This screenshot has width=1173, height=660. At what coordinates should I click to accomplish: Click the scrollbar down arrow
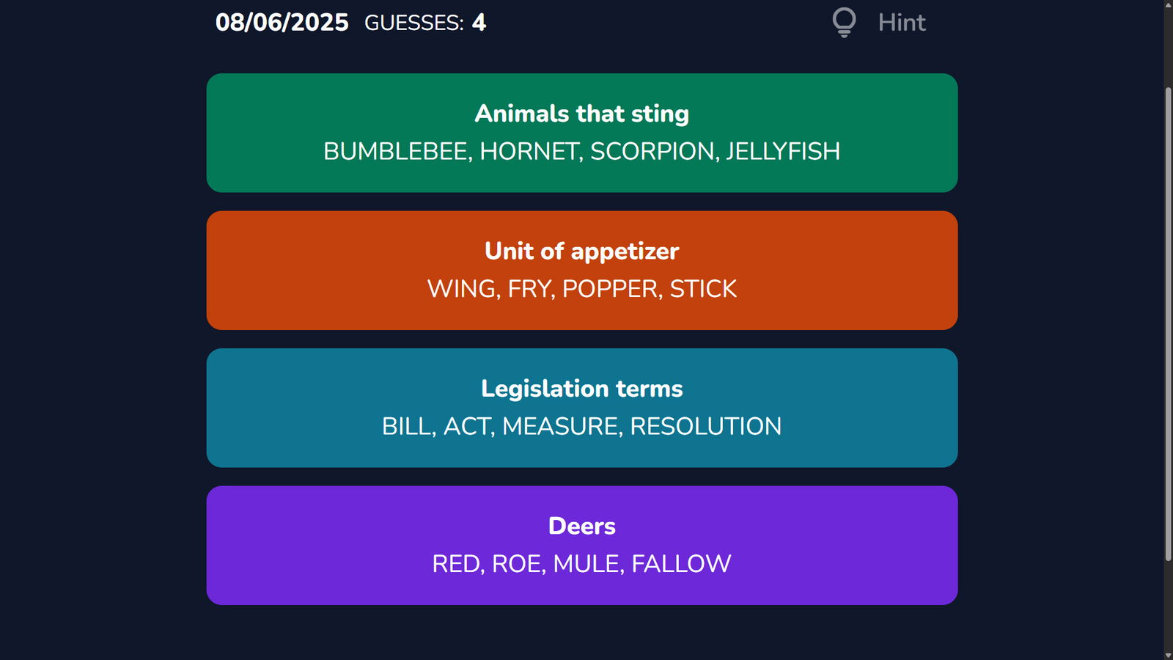[1169, 655]
